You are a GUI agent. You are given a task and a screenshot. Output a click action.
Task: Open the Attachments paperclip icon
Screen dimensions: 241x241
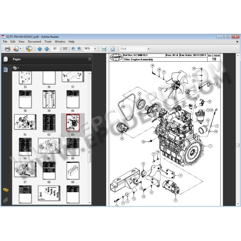[6, 200]
